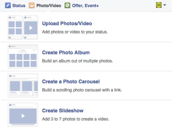Viewport: 172px width, 129px height.
Task: Switch to the Status tab label
Action: 19,5
